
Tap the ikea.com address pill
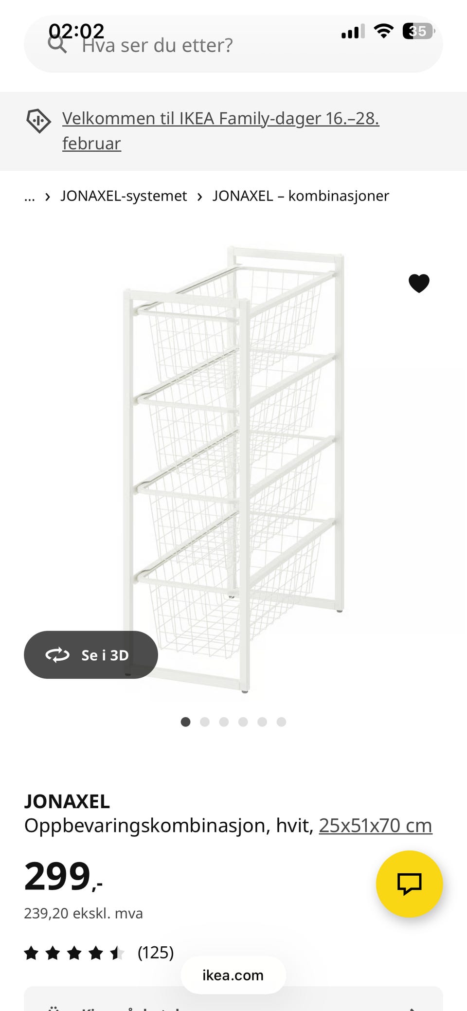(x=233, y=975)
